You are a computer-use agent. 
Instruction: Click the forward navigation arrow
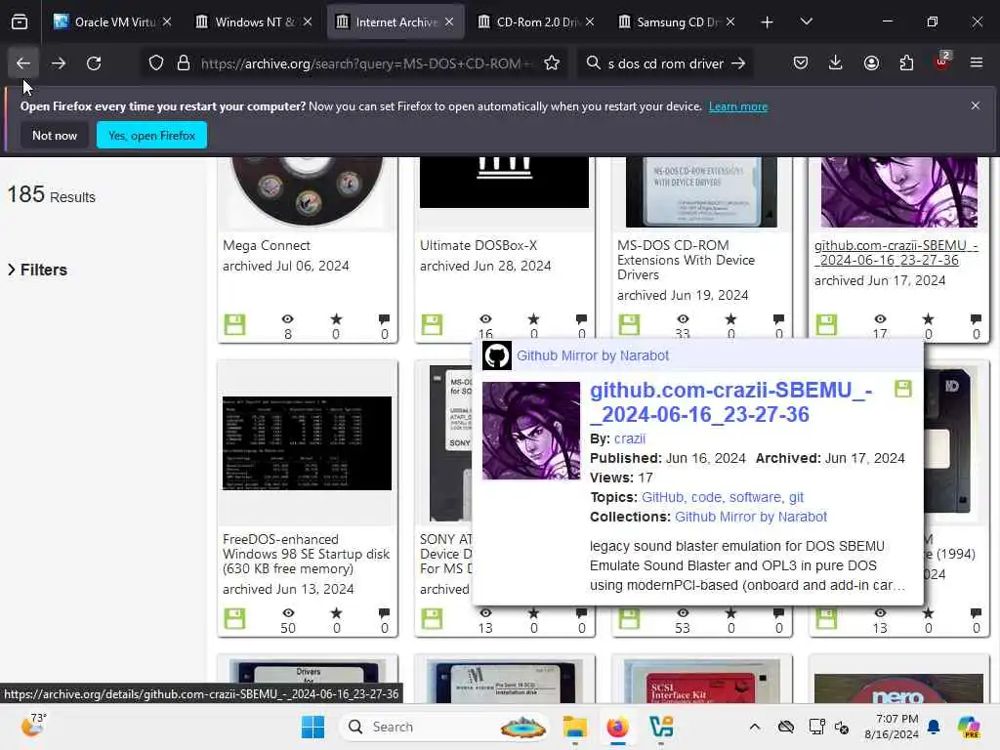pyautogui.click(x=58, y=63)
